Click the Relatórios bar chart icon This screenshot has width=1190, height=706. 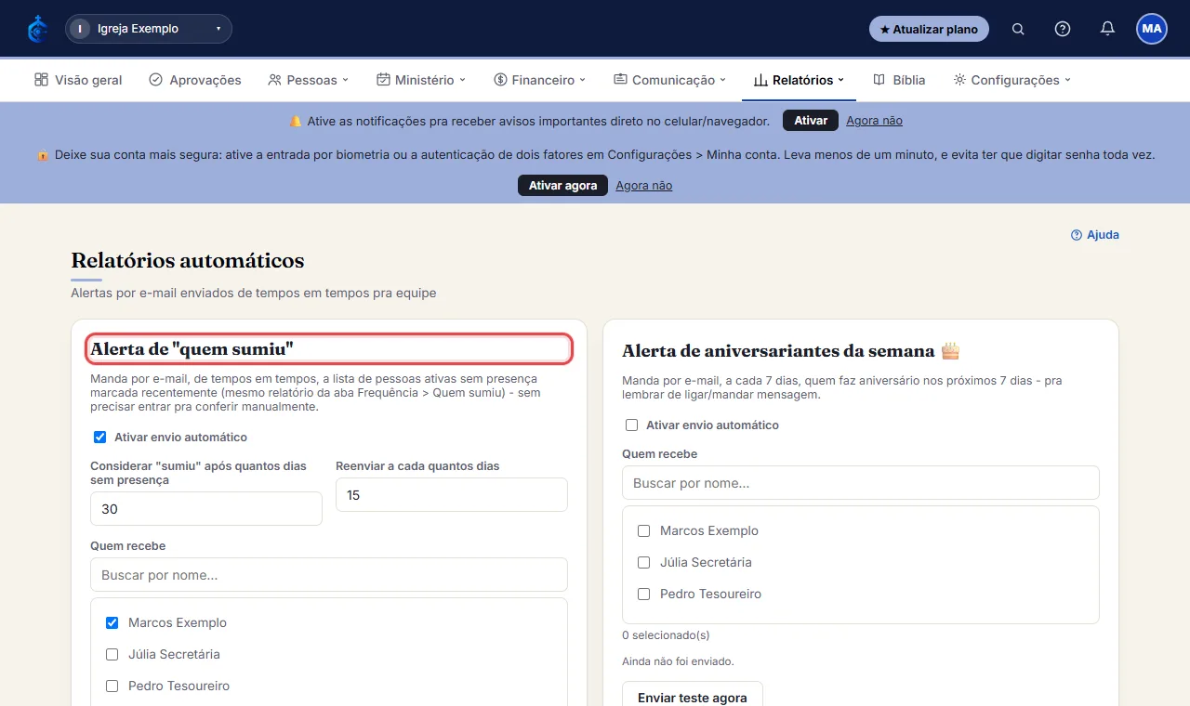pyautogui.click(x=760, y=80)
